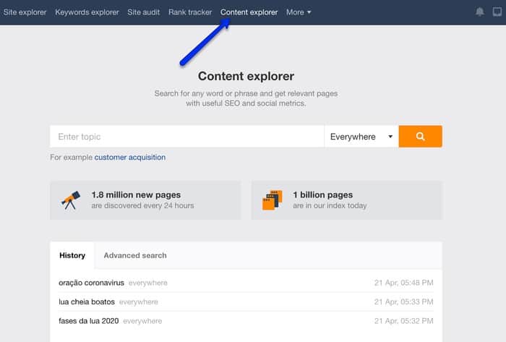Click the customer acquisition example link
The width and height of the screenshot is (506, 342).
coord(130,158)
